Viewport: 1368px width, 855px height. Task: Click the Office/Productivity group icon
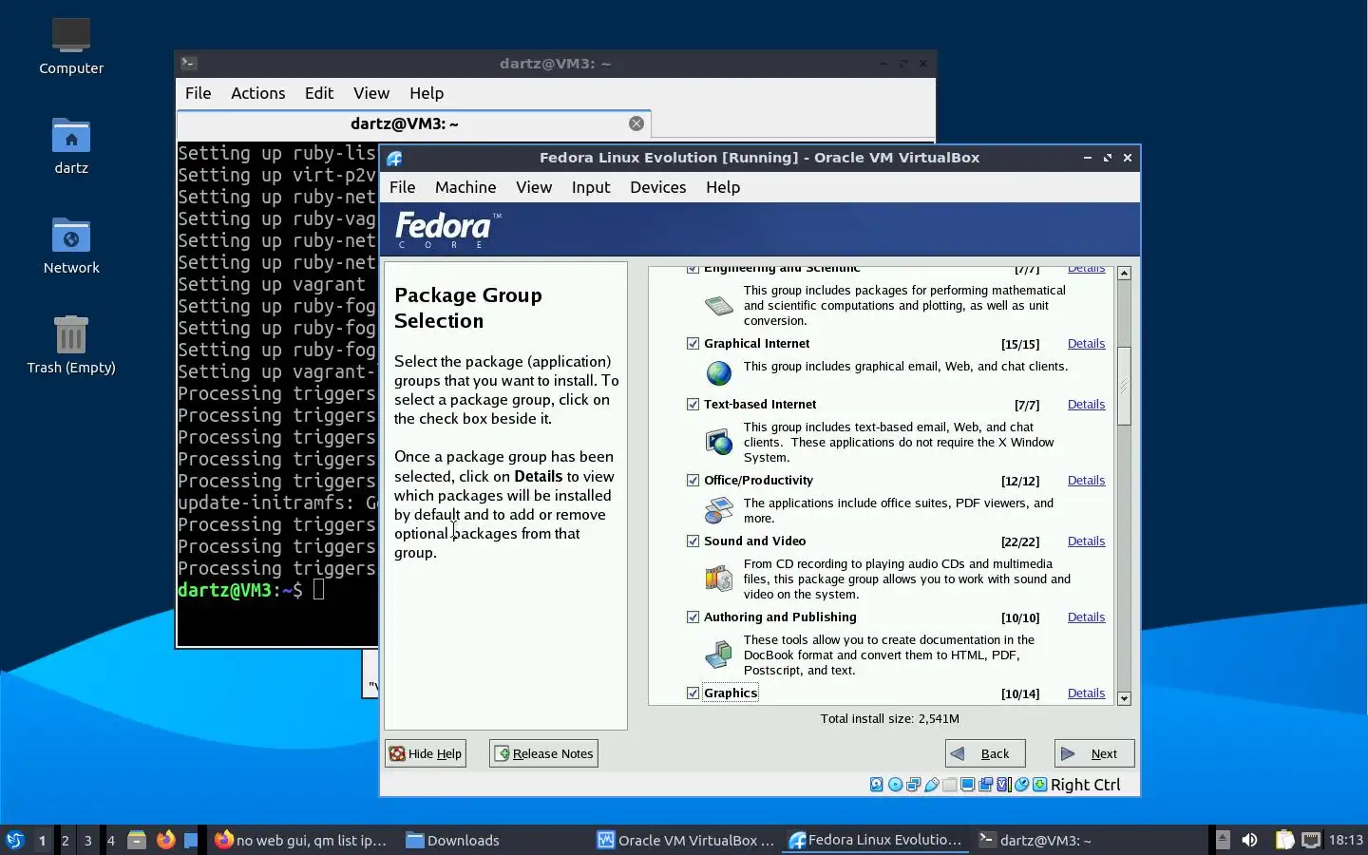coord(719,510)
